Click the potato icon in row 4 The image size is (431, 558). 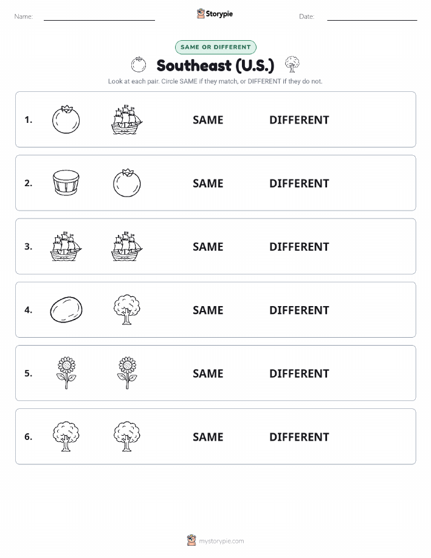pyautogui.click(x=66, y=310)
